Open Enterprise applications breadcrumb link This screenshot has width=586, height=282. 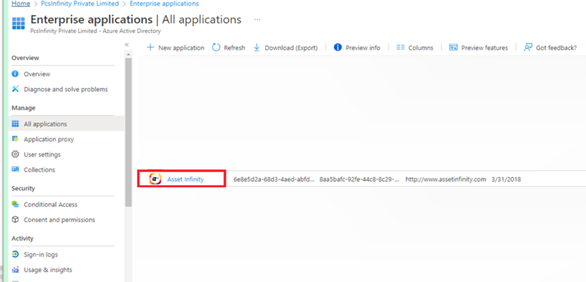pos(164,3)
